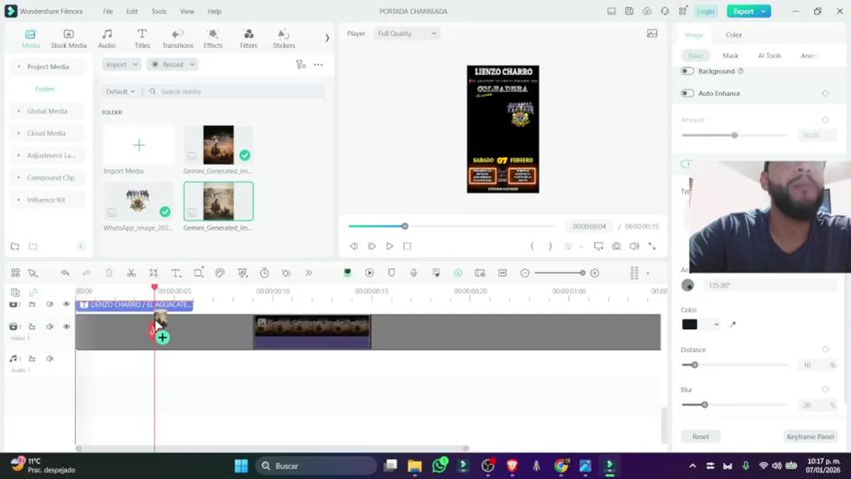Viewport: 851px width, 479px height.
Task: Open the Import dropdown
Action: 121,65
